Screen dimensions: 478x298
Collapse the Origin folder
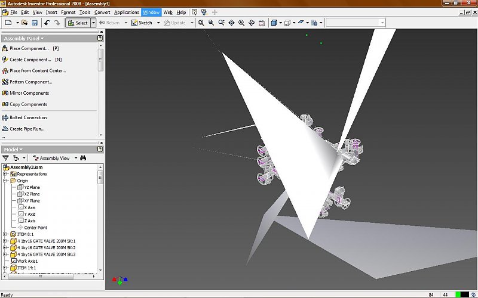click(x=5, y=181)
